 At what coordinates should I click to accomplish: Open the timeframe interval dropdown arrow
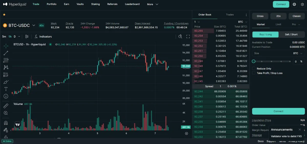tap(19, 36)
